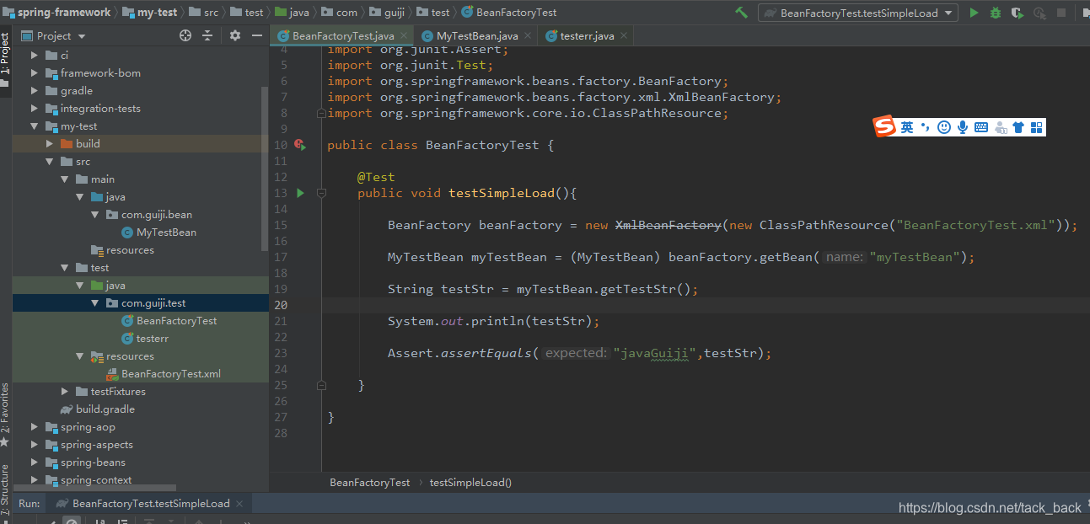Click my-test in the navigation breadcrumb
The height and width of the screenshot is (524, 1090).
pos(150,13)
